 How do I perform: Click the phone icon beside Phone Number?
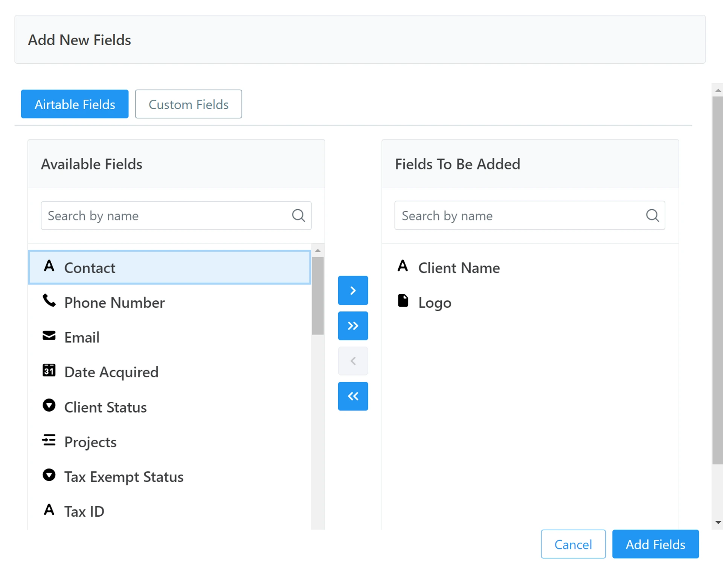(x=49, y=301)
